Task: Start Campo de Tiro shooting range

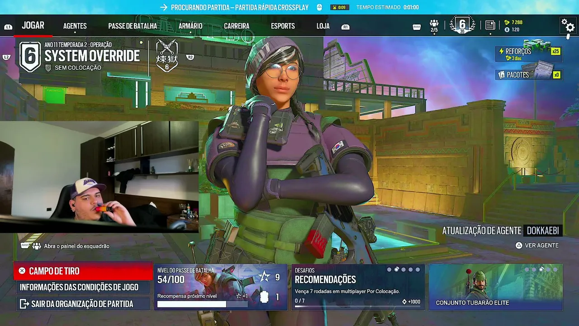Action: tap(83, 271)
